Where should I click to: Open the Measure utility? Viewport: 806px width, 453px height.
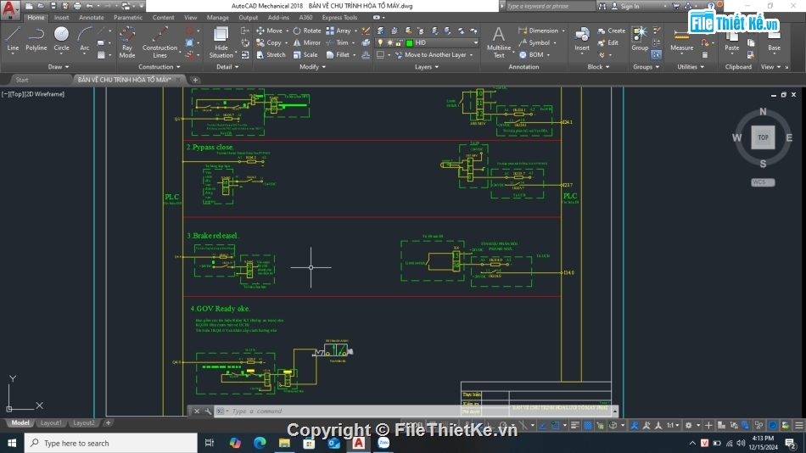[x=681, y=41]
